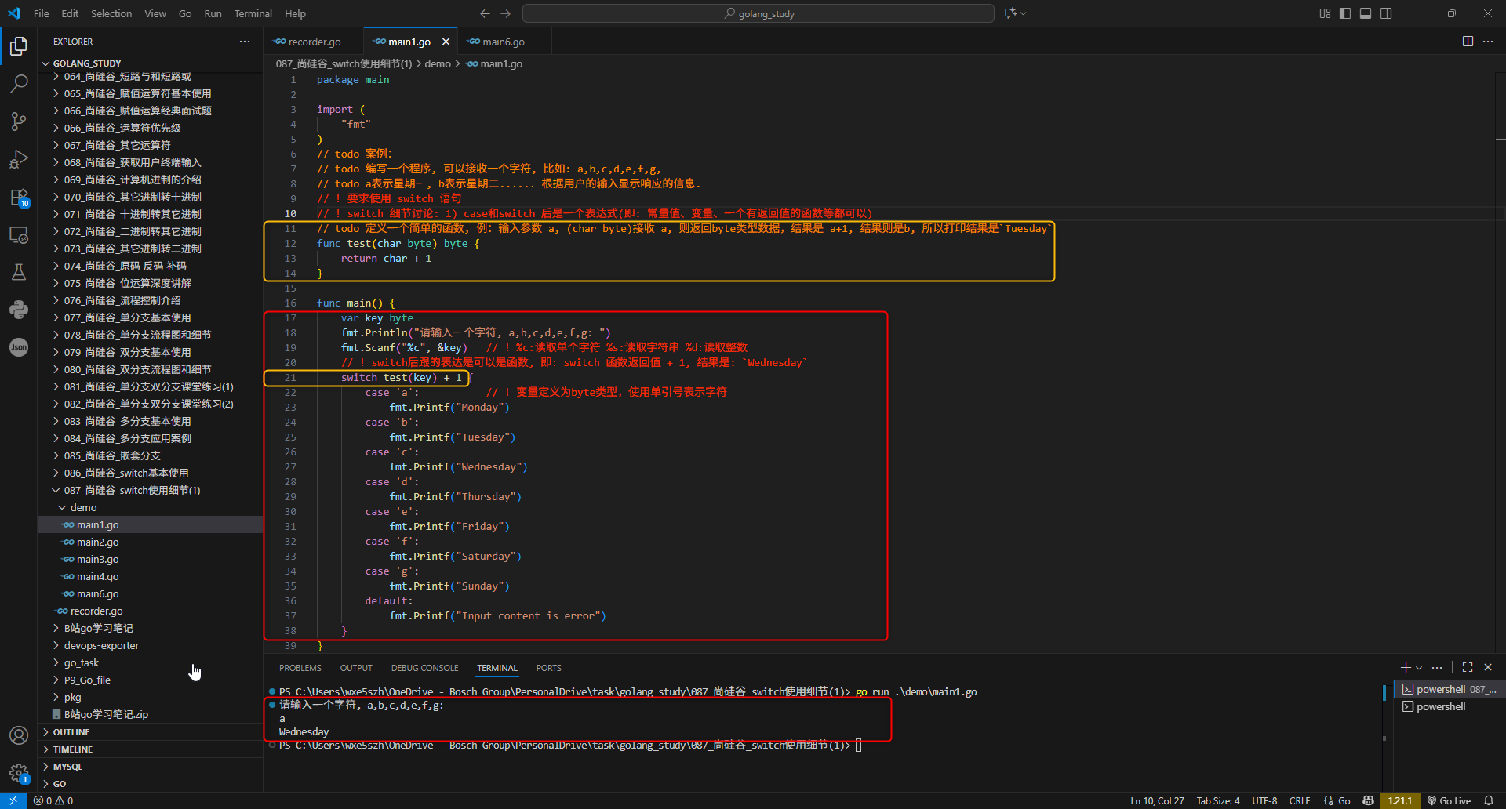The width and height of the screenshot is (1506, 809).
Task: Open the File menu
Action: [42, 13]
